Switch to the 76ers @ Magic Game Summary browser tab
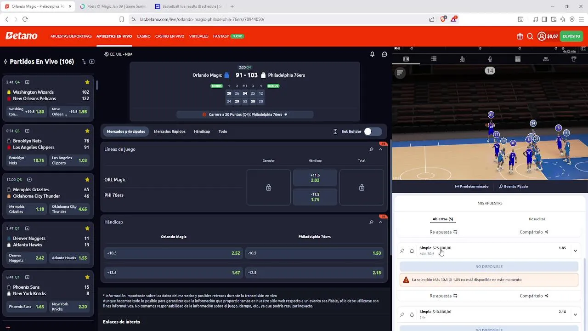Screen dimensions: 588x331 (x=113, y=6)
